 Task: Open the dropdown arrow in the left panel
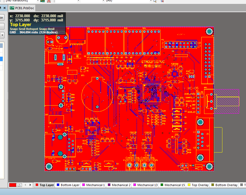point(2,35)
